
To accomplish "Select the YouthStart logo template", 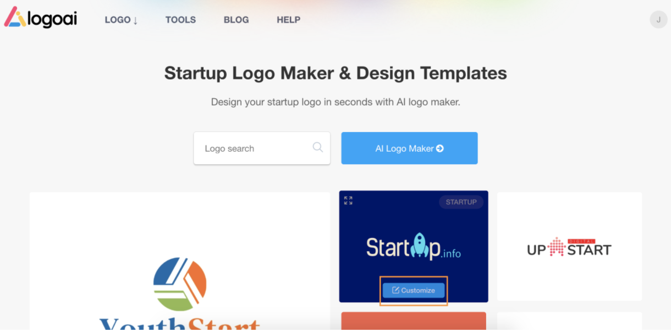I will 180,261.
